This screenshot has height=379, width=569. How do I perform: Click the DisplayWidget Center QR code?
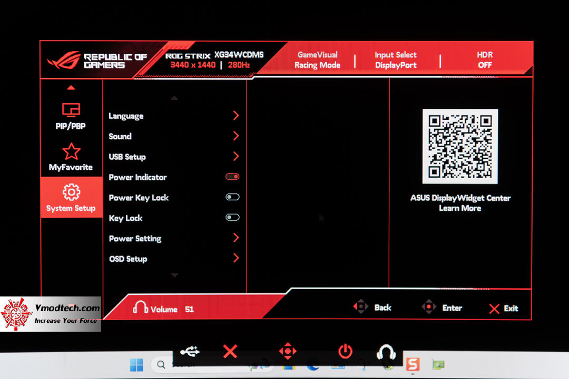(460, 146)
